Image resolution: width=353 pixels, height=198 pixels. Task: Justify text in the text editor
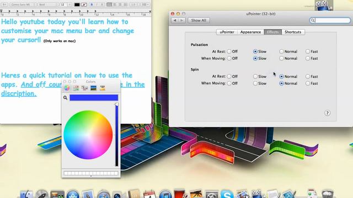coord(125,4)
